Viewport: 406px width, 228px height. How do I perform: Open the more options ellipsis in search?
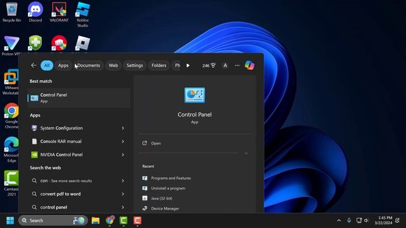237,65
